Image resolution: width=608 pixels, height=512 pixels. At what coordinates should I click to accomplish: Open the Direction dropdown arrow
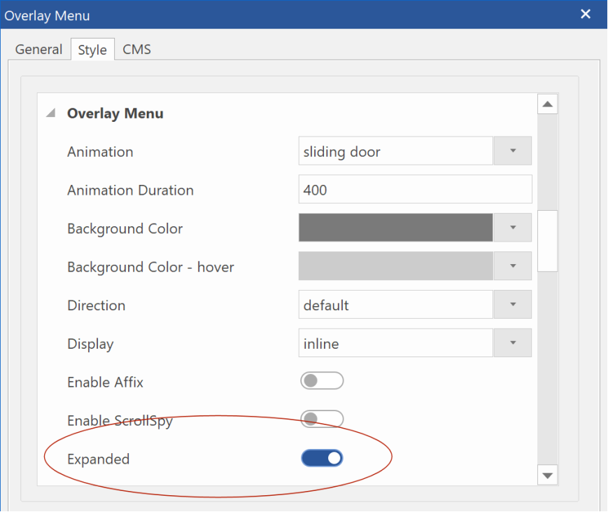point(512,304)
